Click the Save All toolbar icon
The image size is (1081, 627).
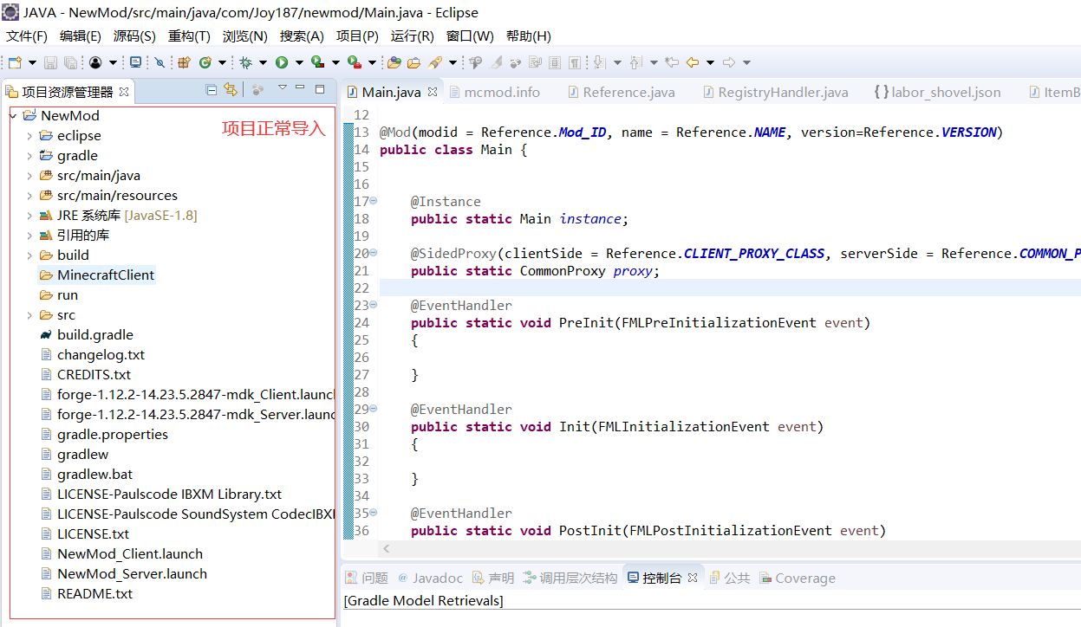[x=70, y=62]
